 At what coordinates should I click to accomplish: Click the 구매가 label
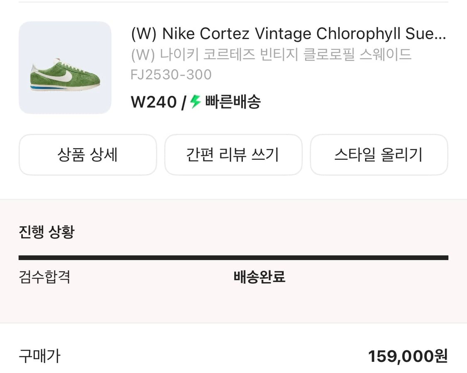coord(39,356)
